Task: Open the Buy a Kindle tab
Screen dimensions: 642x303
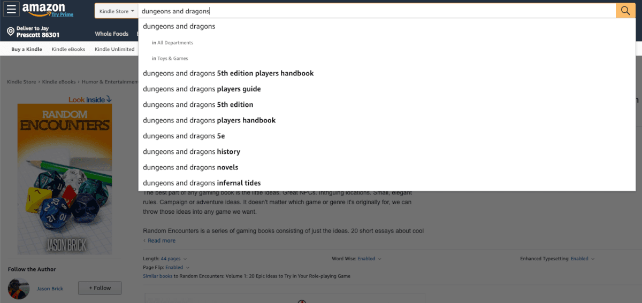Action: [x=27, y=49]
